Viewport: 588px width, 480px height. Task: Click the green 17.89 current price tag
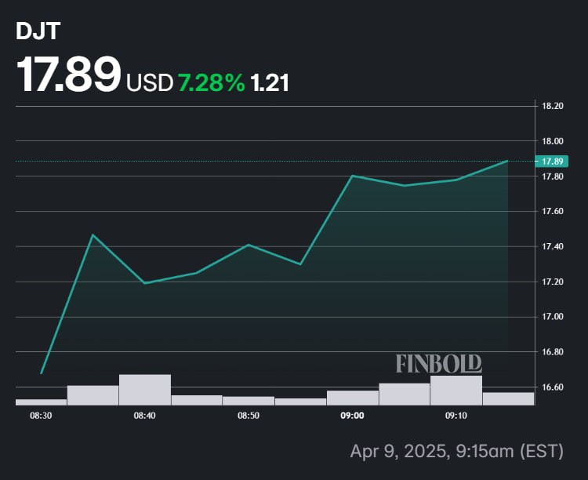coord(553,162)
